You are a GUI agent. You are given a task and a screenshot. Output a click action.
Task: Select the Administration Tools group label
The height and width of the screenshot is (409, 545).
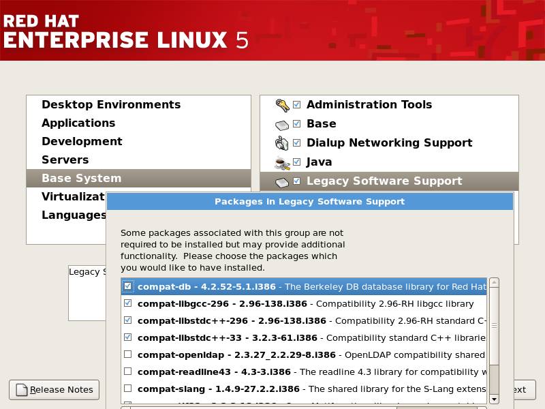click(369, 104)
